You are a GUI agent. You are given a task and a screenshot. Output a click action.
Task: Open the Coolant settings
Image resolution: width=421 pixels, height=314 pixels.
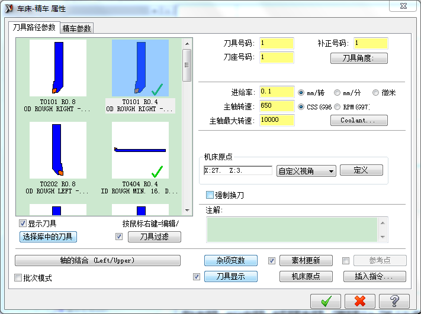click(x=359, y=121)
